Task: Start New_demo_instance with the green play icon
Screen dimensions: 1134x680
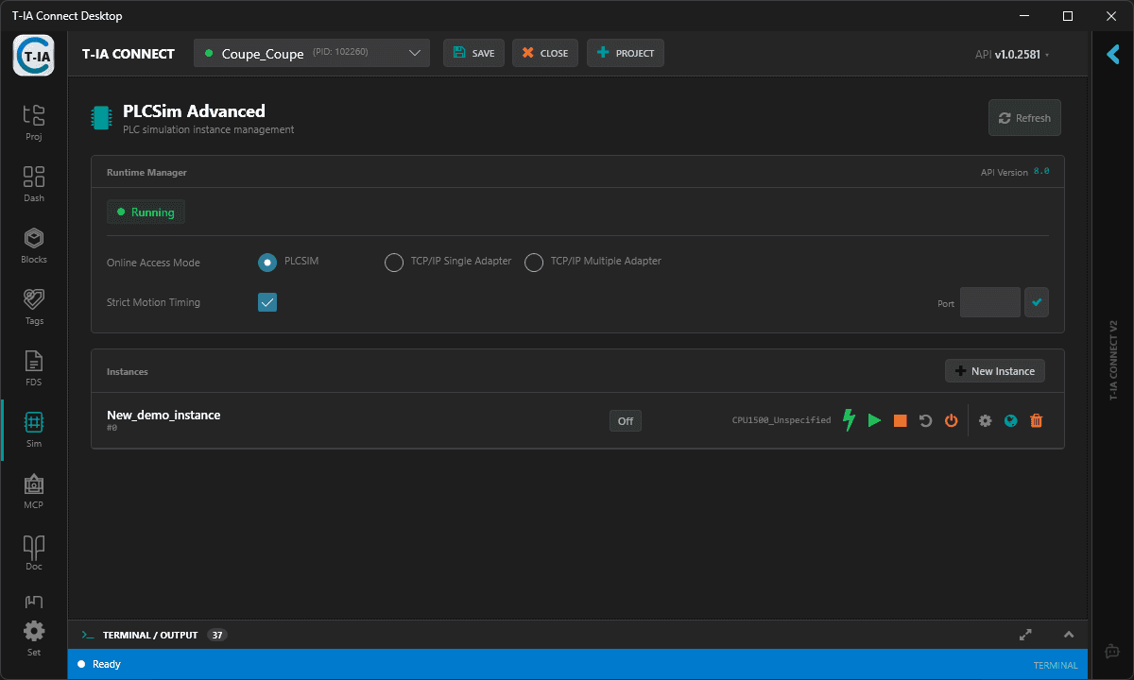Action: tap(873, 420)
